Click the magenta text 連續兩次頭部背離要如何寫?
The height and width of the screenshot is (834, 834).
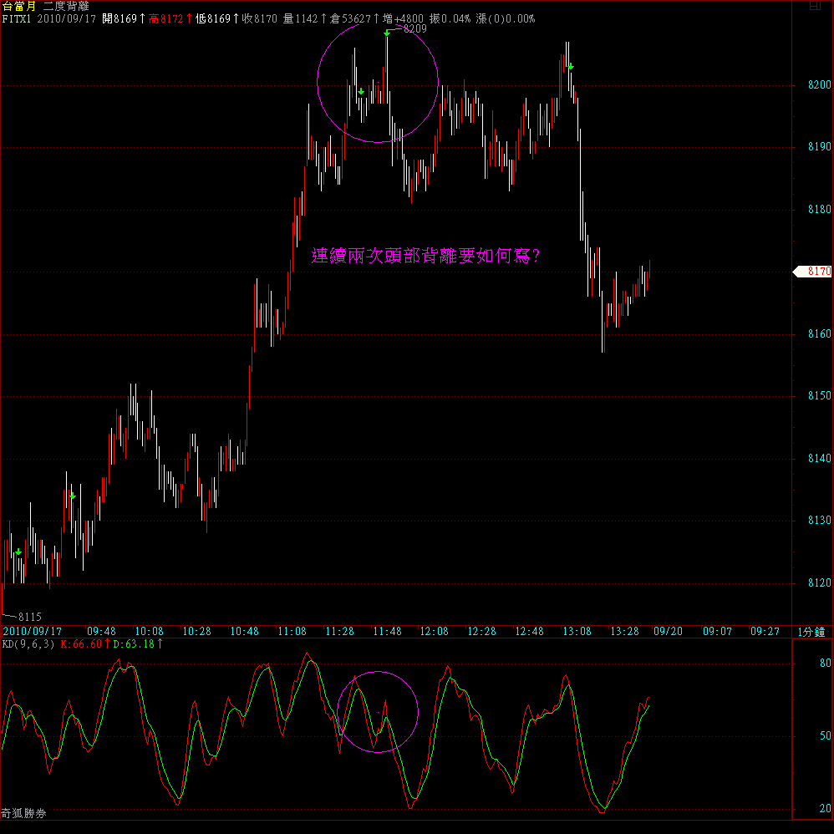[425, 256]
